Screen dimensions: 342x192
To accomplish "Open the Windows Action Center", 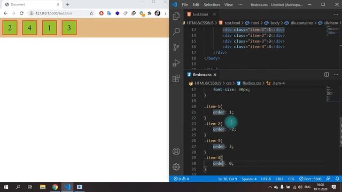I will [333, 187].
